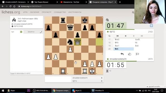166x93 pixels.
Task: Switch to the shnaidervioletta74 Активность browser tab
Action: coord(16,2)
